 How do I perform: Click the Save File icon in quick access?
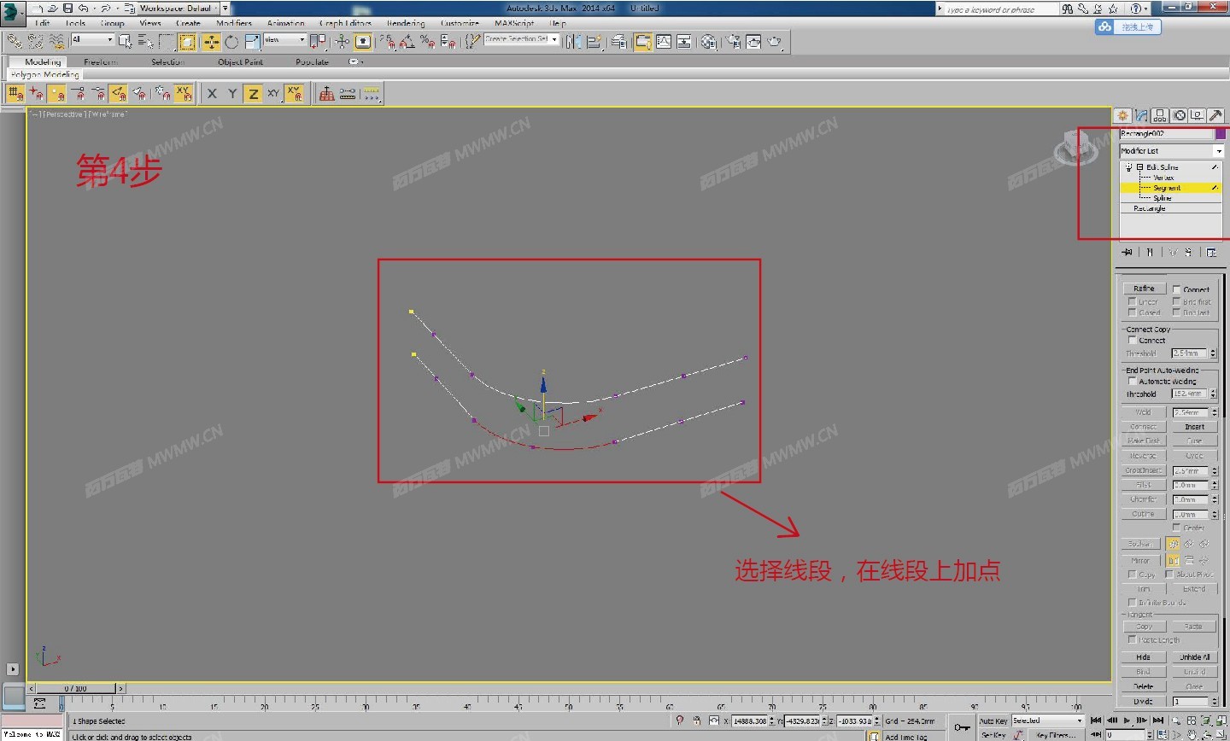click(68, 8)
